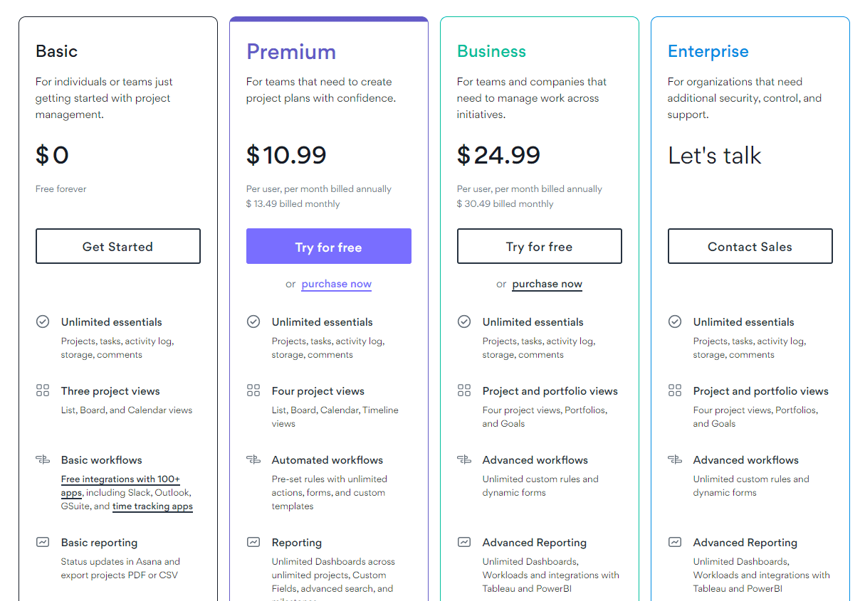Screen dimensions: 865x601
Task: Select the workflow icon next to Automated workflows
Action: point(253,460)
